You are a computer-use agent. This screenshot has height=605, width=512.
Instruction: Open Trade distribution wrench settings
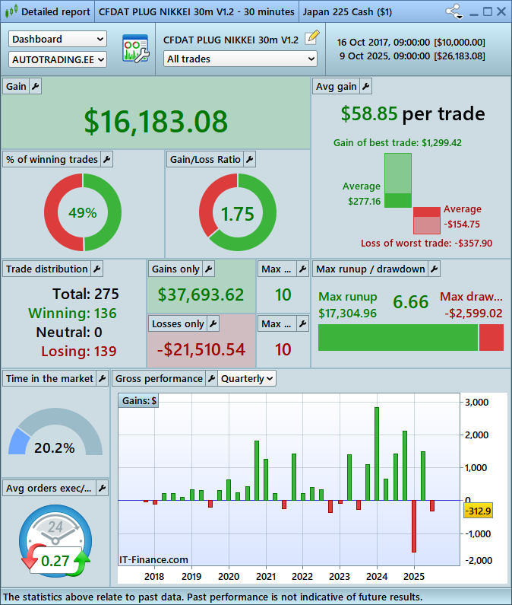point(96,269)
